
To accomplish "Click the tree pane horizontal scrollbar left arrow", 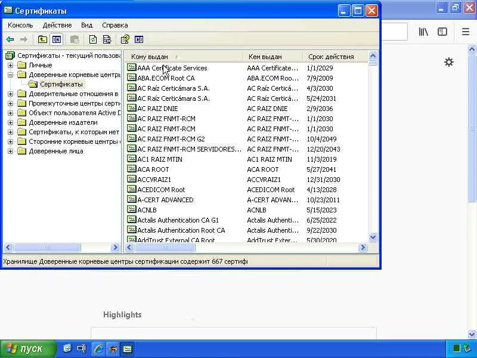I will coord(8,248).
